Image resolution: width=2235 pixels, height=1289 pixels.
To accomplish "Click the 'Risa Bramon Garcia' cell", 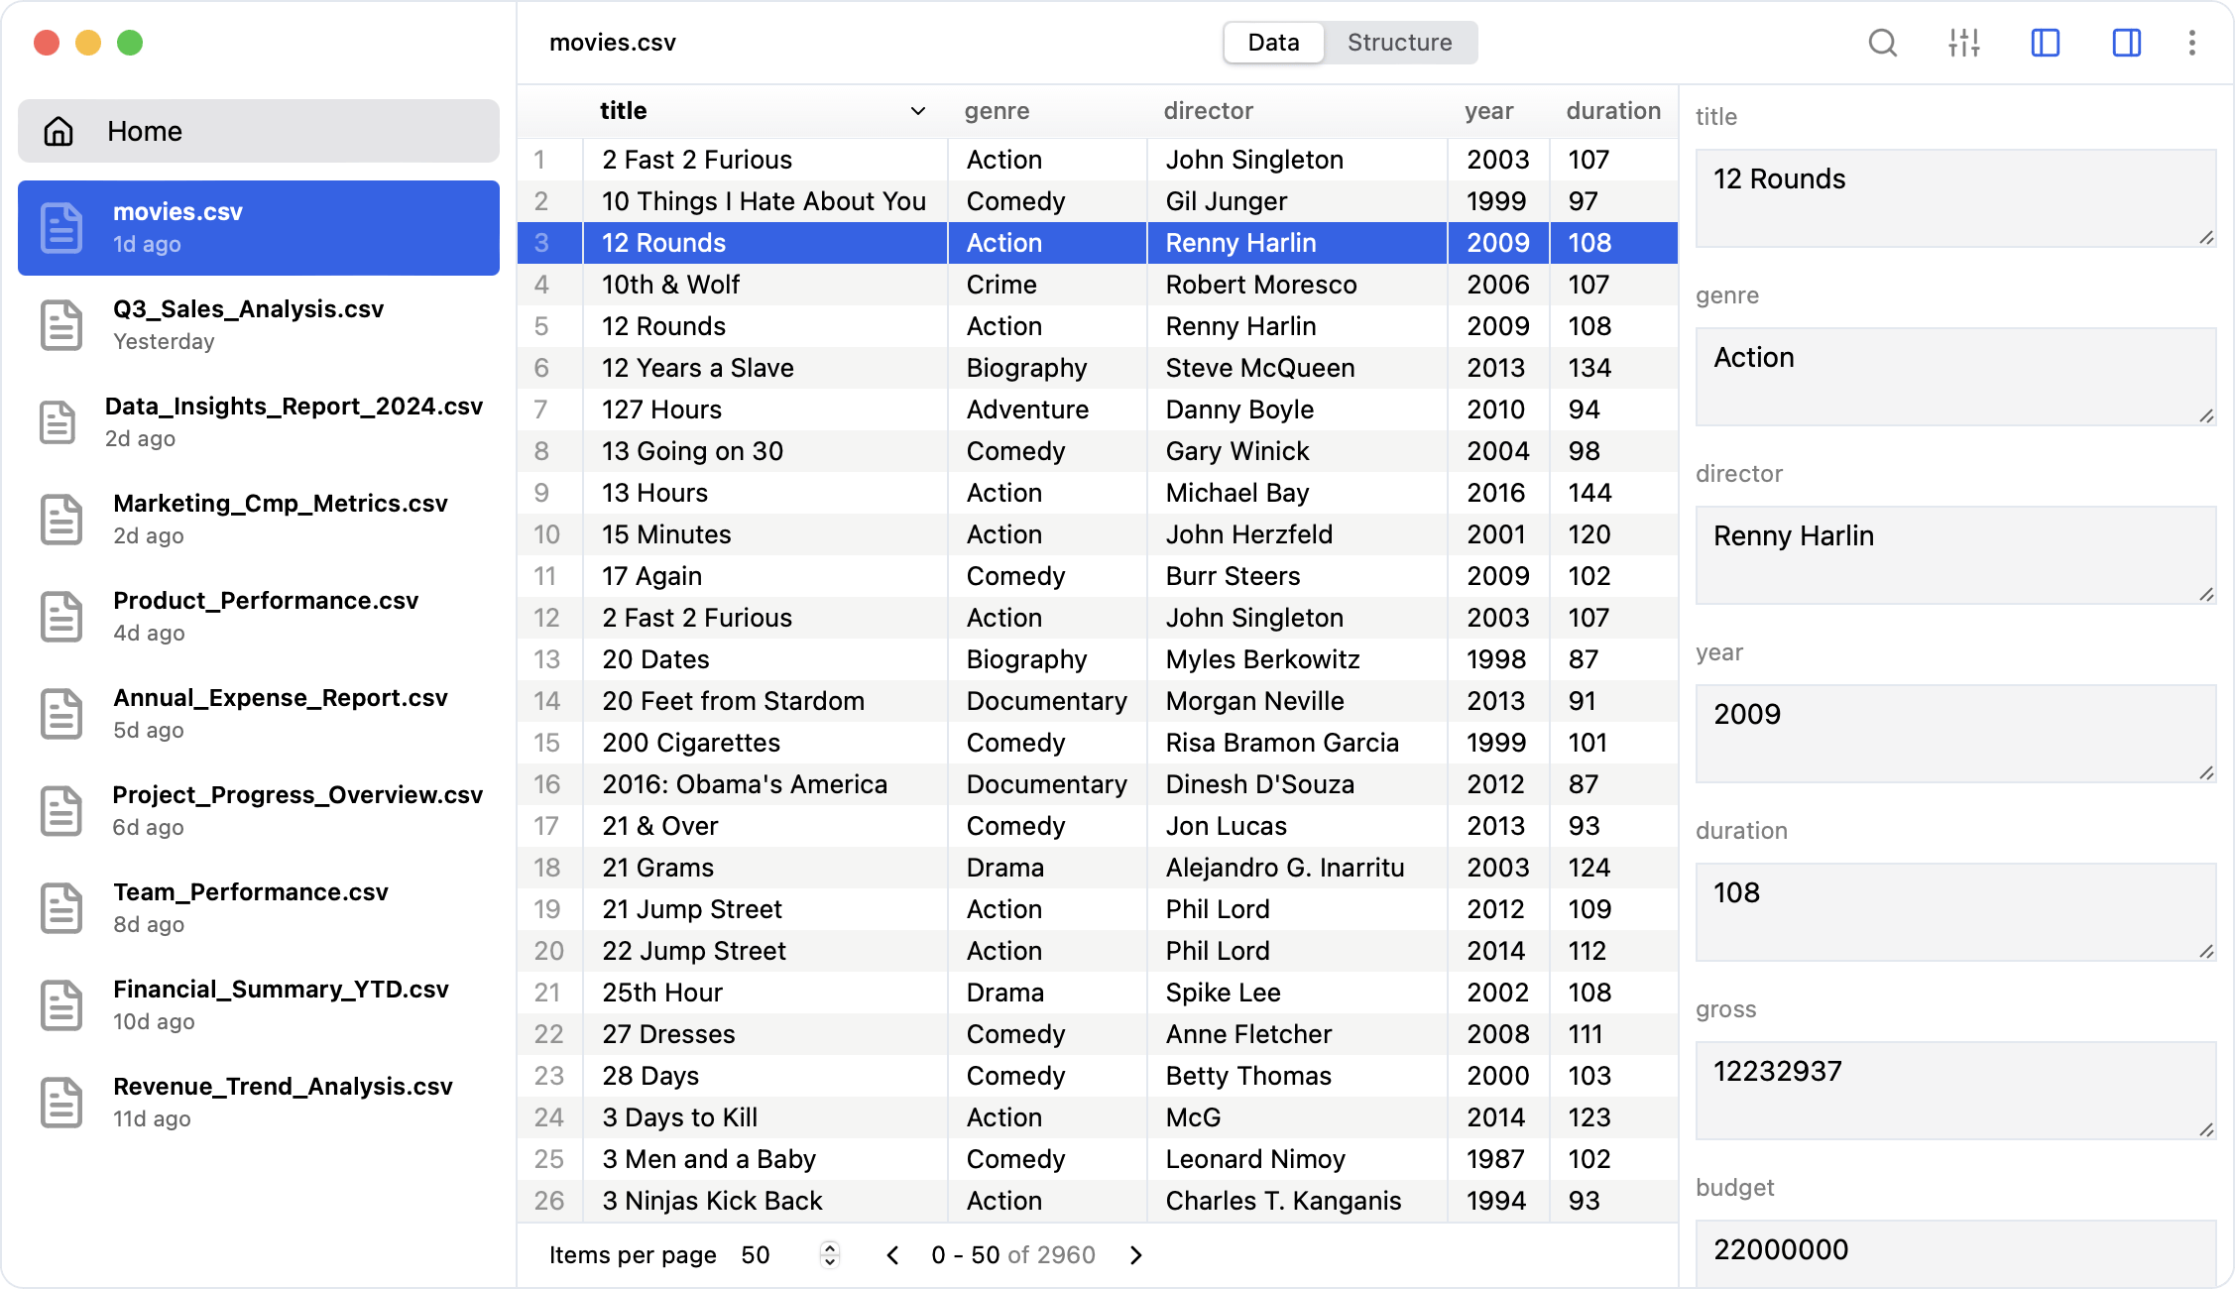I will [1297, 743].
